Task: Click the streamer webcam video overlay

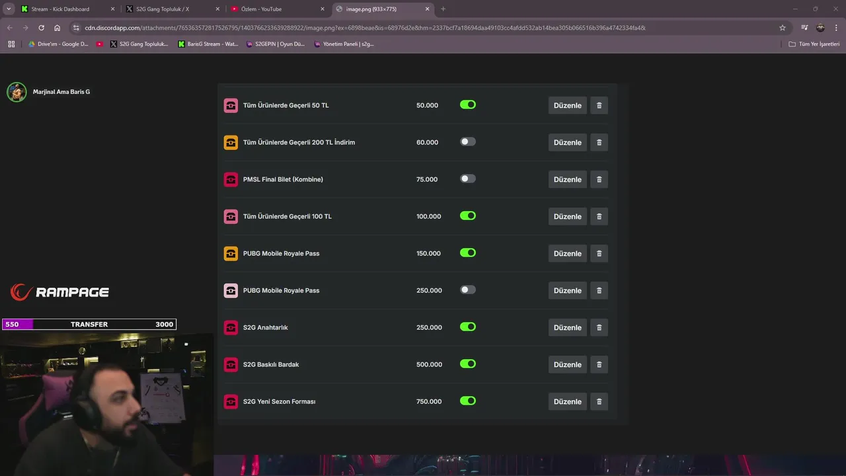Action: pyautogui.click(x=106, y=404)
